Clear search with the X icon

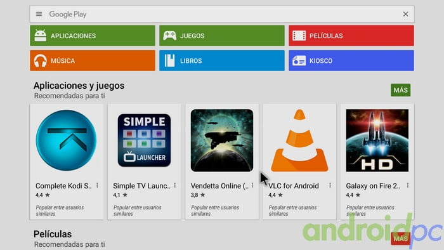click(405, 14)
